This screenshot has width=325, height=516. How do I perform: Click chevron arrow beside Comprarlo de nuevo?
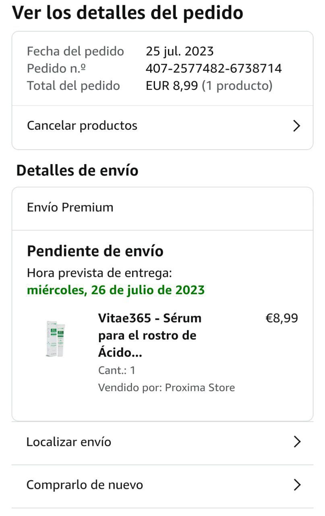click(297, 485)
